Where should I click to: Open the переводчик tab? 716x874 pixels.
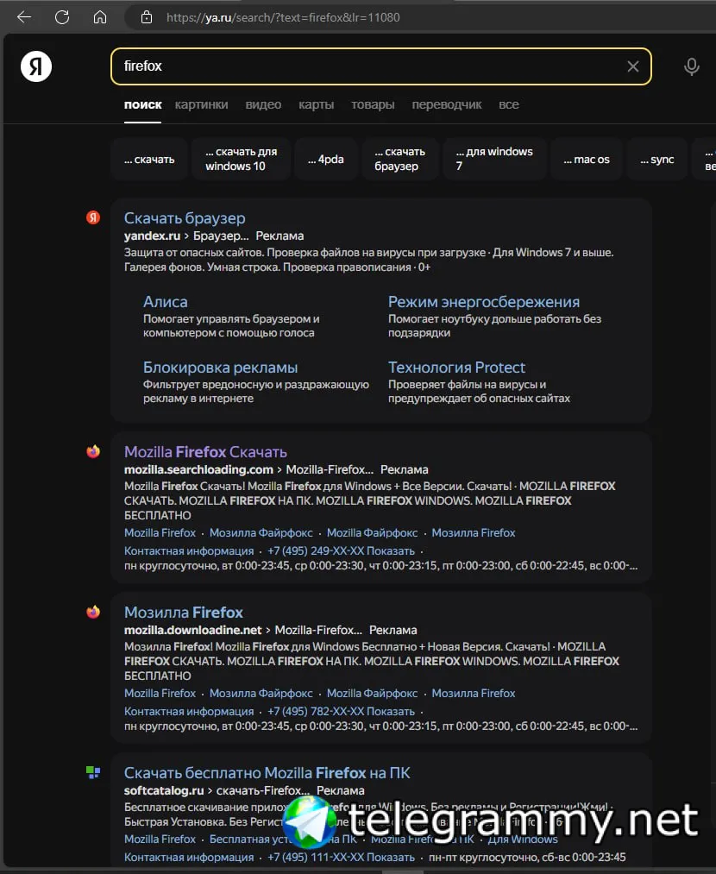[x=446, y=104]
